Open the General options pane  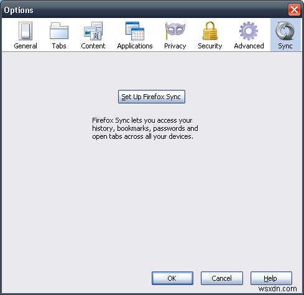click(25, 35)
